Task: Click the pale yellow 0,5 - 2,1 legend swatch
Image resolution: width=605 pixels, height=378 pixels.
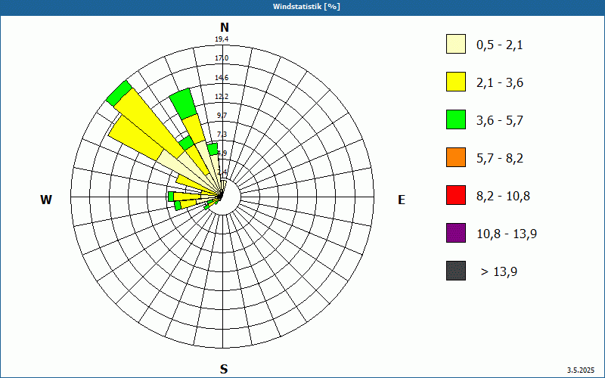Action: [x=456, y=44]
